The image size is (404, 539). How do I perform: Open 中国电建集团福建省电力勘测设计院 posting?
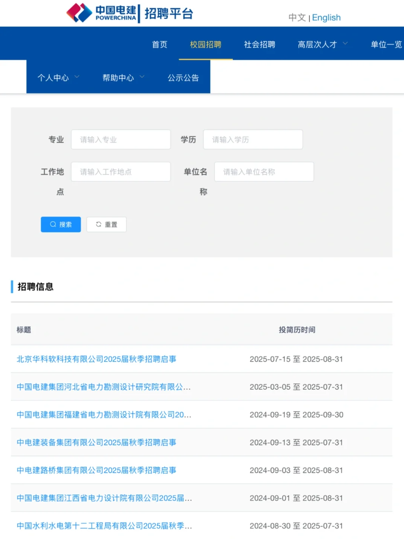(x=104, y=415)
